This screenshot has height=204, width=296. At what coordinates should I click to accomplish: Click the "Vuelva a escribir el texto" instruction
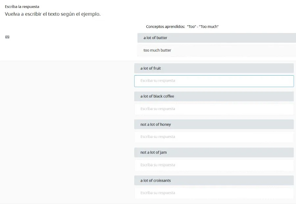[53, 14]
